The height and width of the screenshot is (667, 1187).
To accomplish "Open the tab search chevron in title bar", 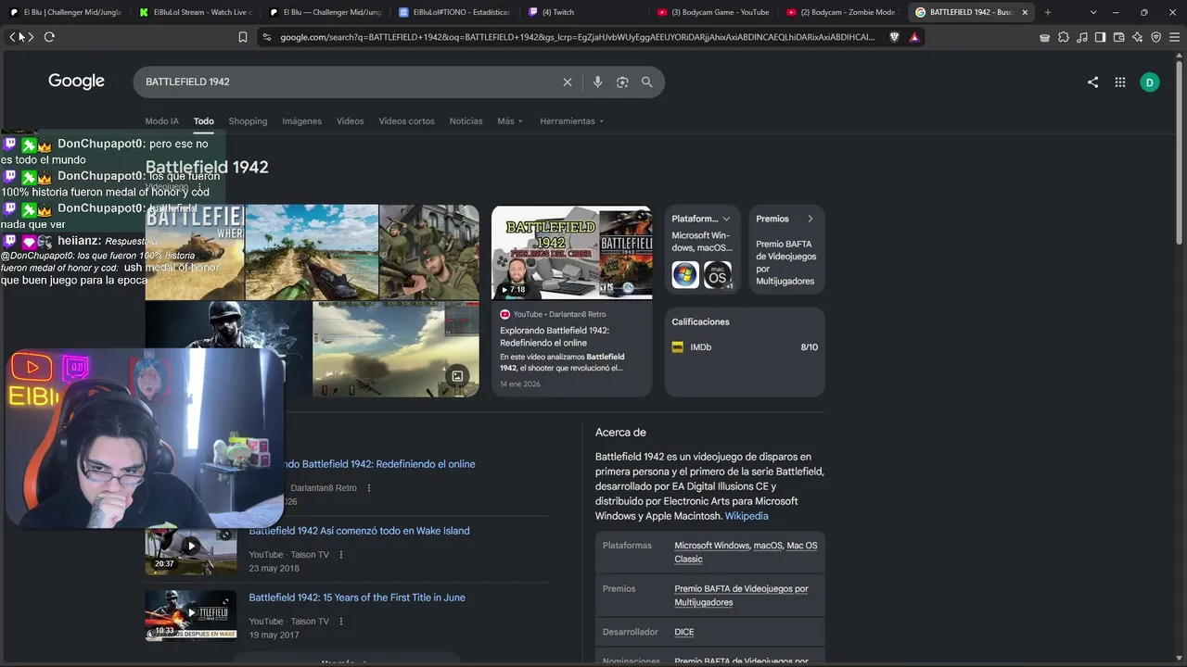I will [1093, 12].
